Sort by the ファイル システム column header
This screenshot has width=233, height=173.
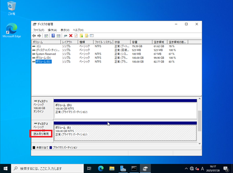pos(103,42)
